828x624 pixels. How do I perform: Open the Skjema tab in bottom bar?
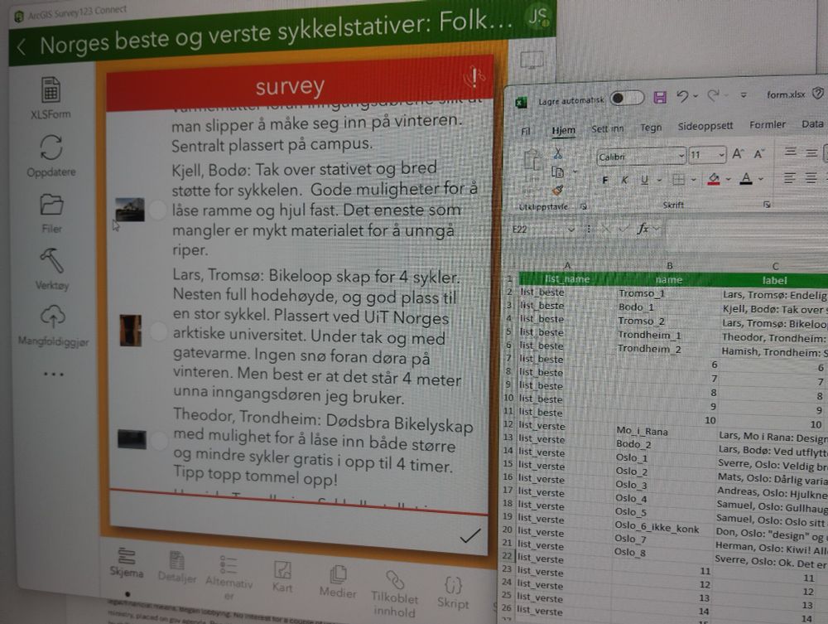[127, 564]
